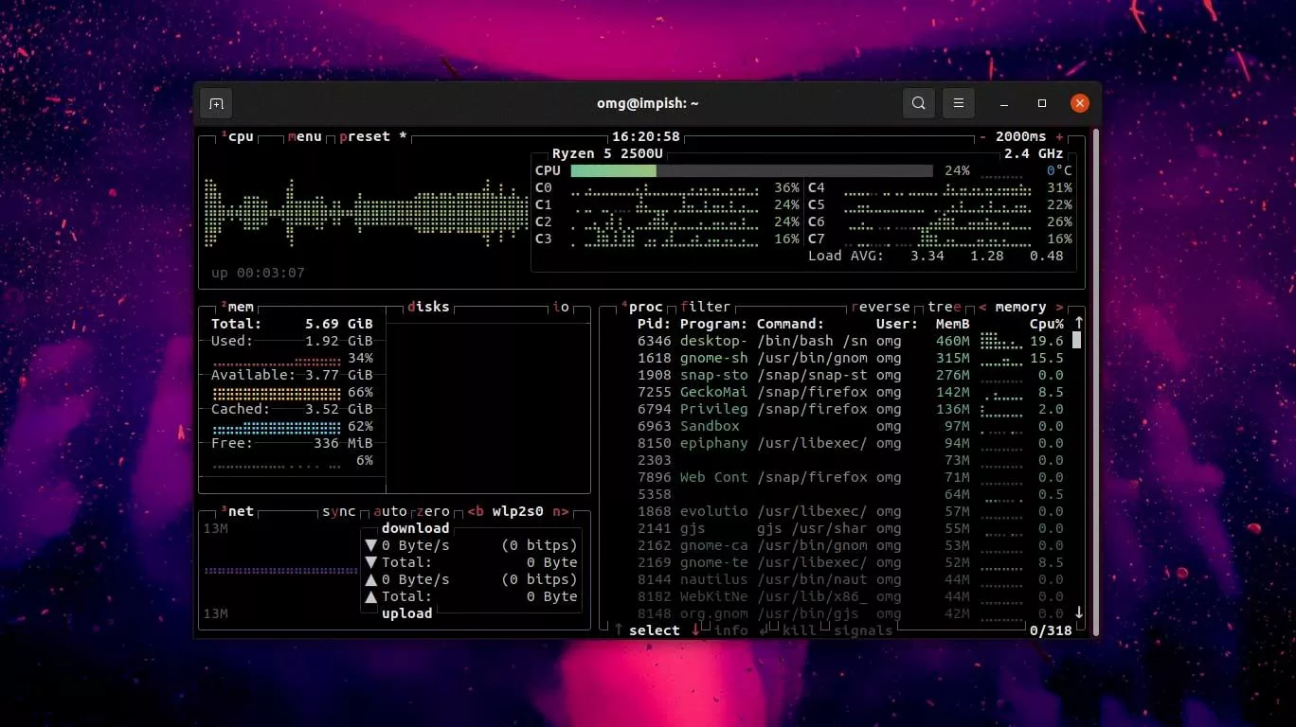Open the signals action in the bottom bar
Viewport: 1296px width, 727px height.
point(862,629)
